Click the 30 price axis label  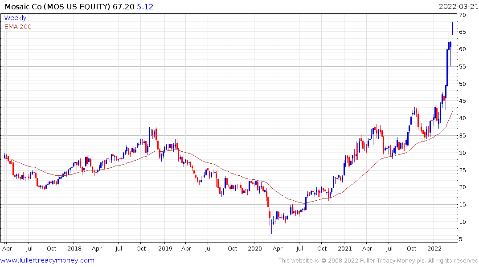point(463,153)
